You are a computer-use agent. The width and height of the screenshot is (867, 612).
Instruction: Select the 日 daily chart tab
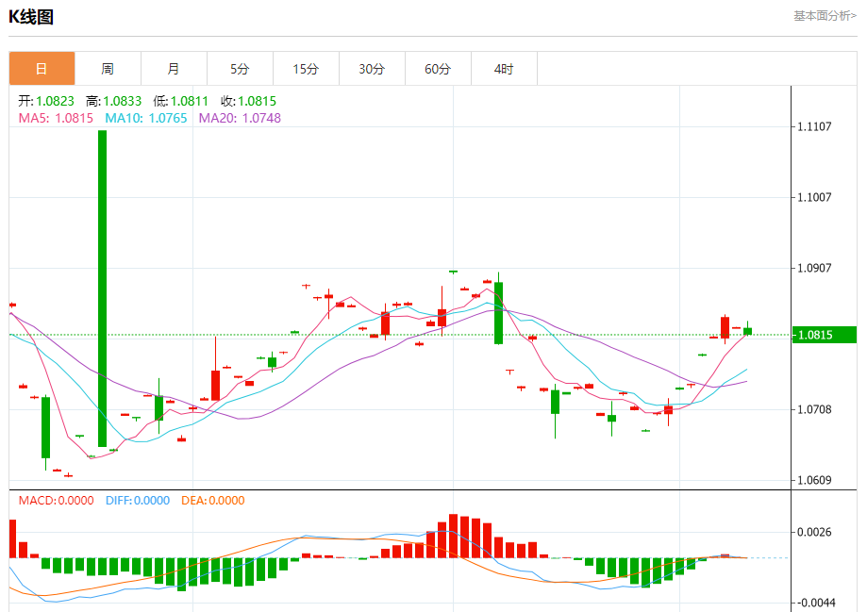(x=42, y=69)
